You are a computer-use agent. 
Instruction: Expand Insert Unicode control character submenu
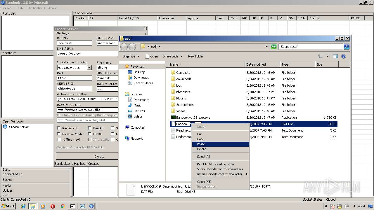tap(221, 174)
